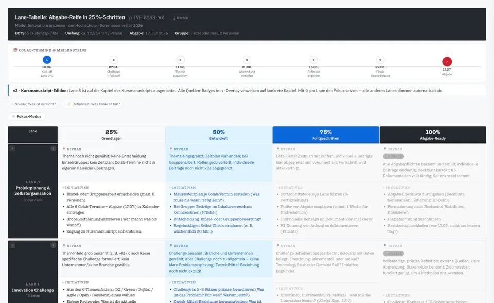Image resolution: width=494 pixels, height=303 pixels.
Task: Click 'Plagiatsprüfung durchführen' initiative item
Action: pos(414,219)
